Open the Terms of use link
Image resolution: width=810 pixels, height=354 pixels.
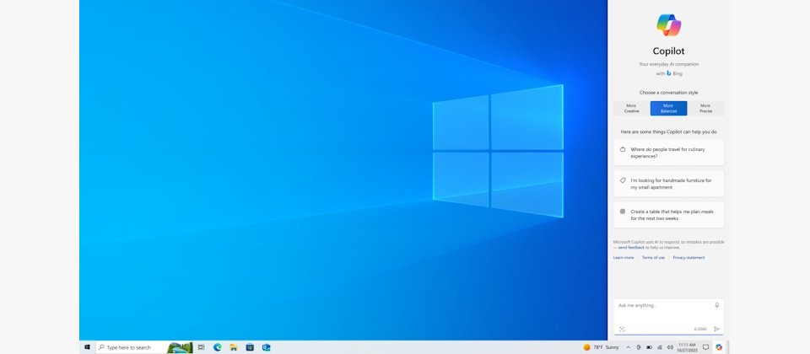pyautogui.click(x=653, y=258)
